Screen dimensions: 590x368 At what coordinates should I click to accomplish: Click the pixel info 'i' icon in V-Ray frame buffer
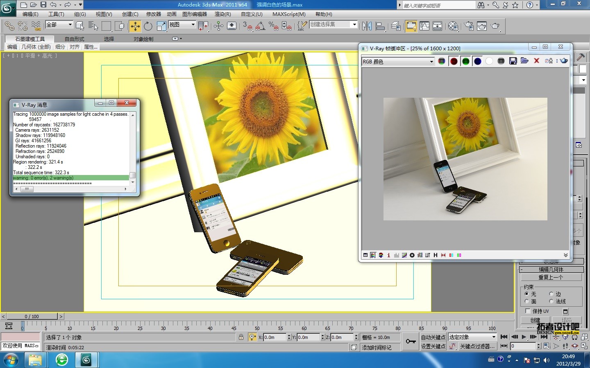(x=388, y=255)
